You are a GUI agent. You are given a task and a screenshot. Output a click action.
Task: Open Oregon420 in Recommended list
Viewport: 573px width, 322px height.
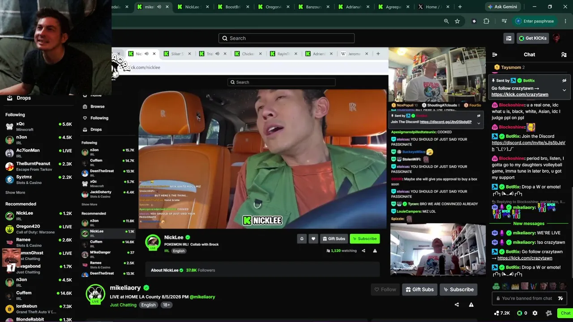click(x=38, y=229)
